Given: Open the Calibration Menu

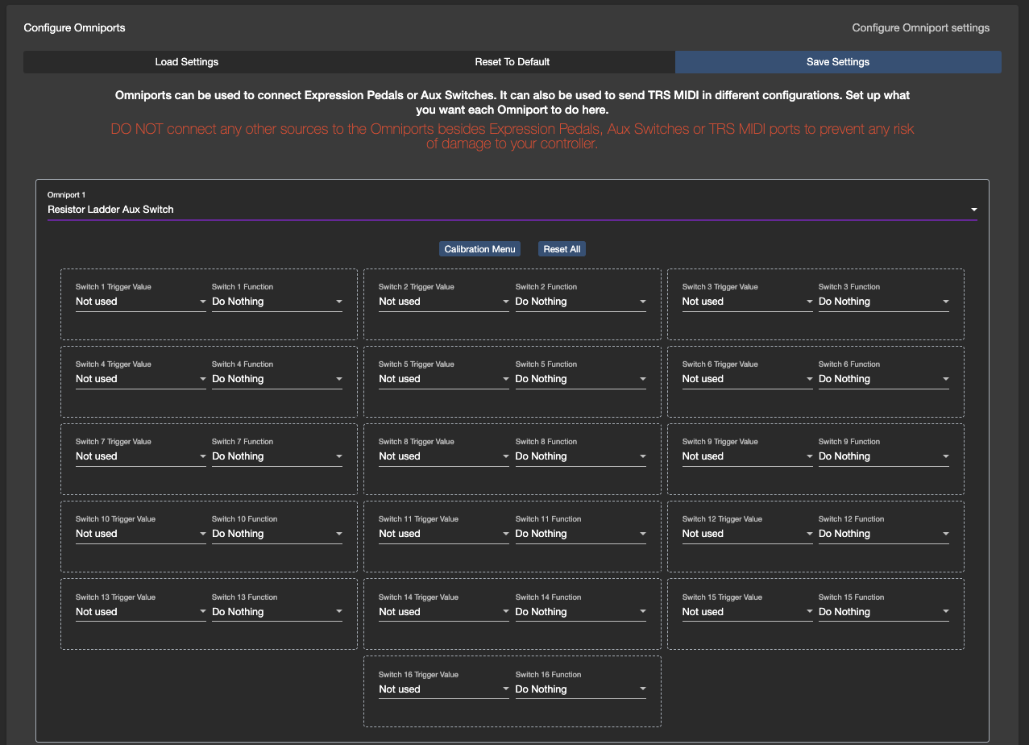Looking at the screenshot, I should coord(479,249).
